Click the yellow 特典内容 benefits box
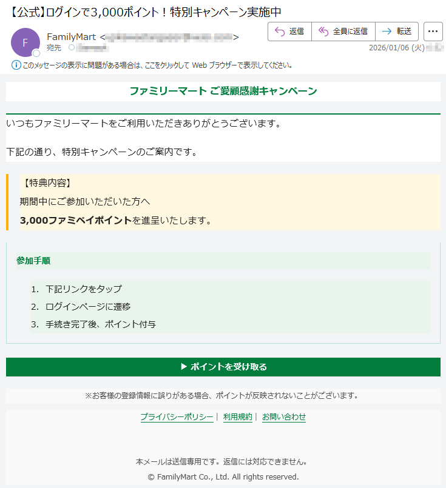 click(x=225, y=202)
